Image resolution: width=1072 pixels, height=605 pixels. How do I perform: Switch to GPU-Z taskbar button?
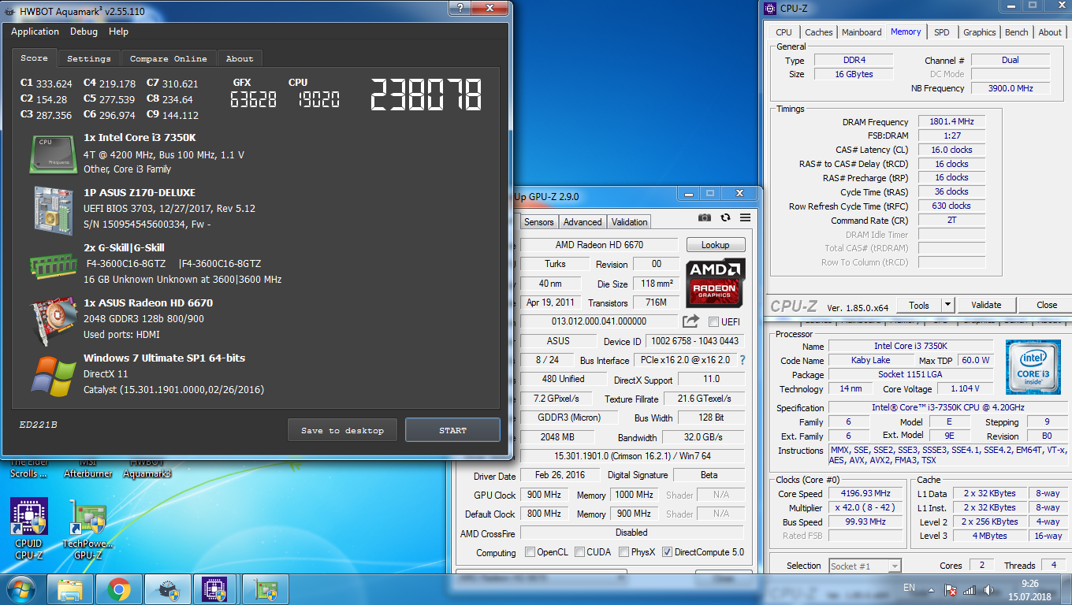point(265,588)
